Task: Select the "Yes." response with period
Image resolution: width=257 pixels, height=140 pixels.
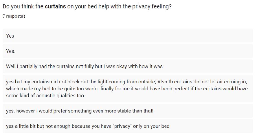Action: coord(128,51)
